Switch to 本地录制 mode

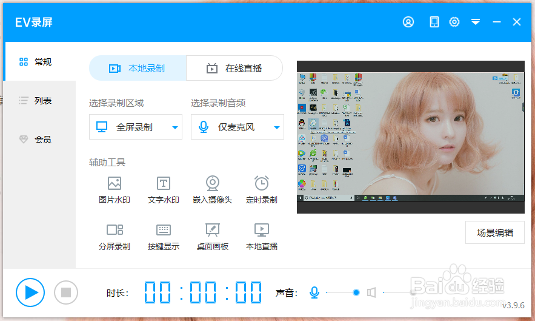click(138, 69)
